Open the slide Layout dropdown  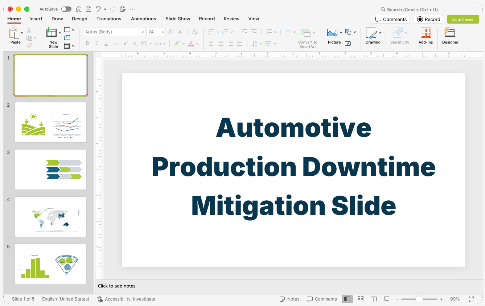pos(69,30)
